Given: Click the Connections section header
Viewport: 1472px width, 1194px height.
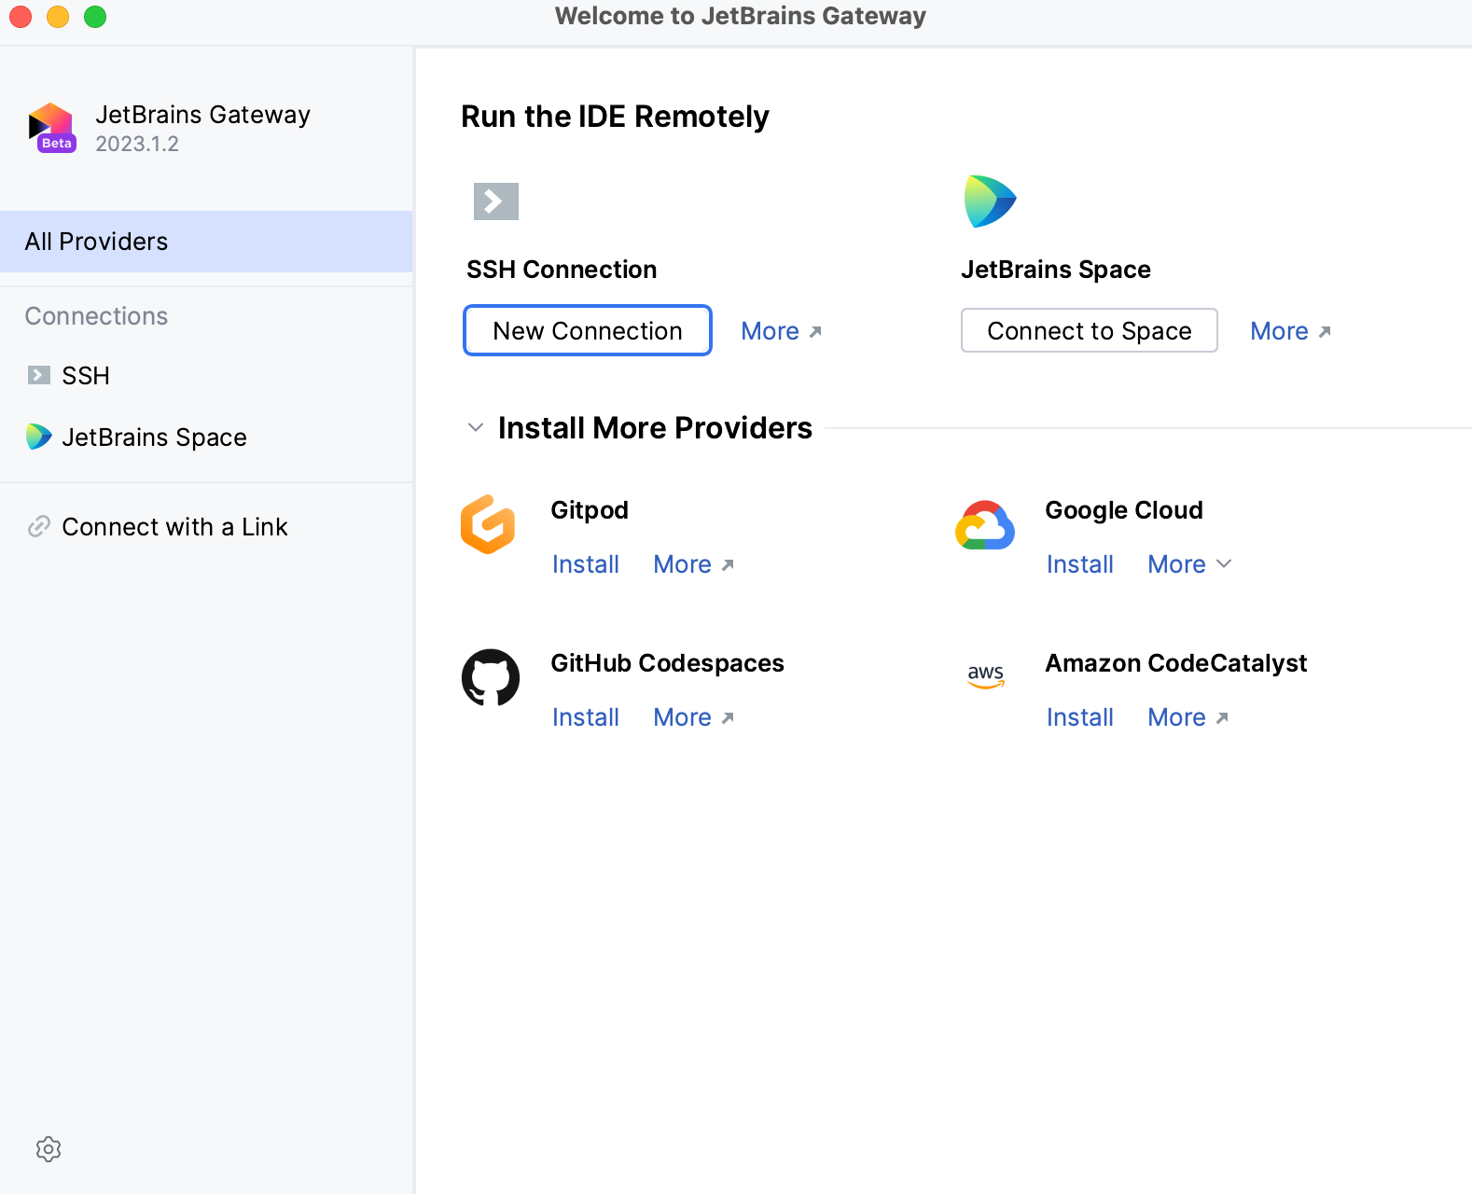Looking at the screenshot, I should pyautogui.click(x=96, y=316).
